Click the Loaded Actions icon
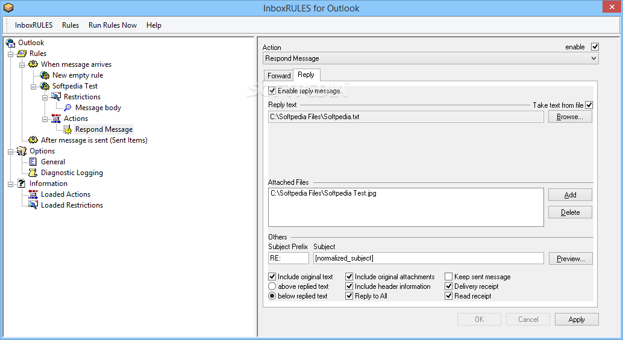The height and width of the screenshot is (340, 623). [x=33, y=194]
